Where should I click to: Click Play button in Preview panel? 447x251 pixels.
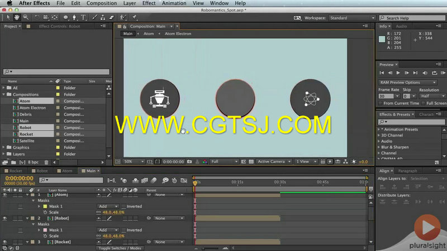point(398,73)
